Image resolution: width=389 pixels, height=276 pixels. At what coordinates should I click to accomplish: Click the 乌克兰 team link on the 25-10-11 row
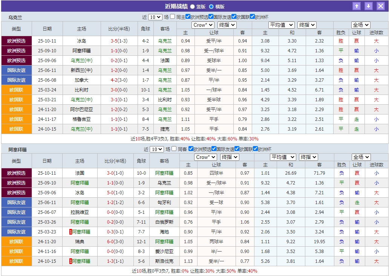pyautogui.click(x=165, y=41)
